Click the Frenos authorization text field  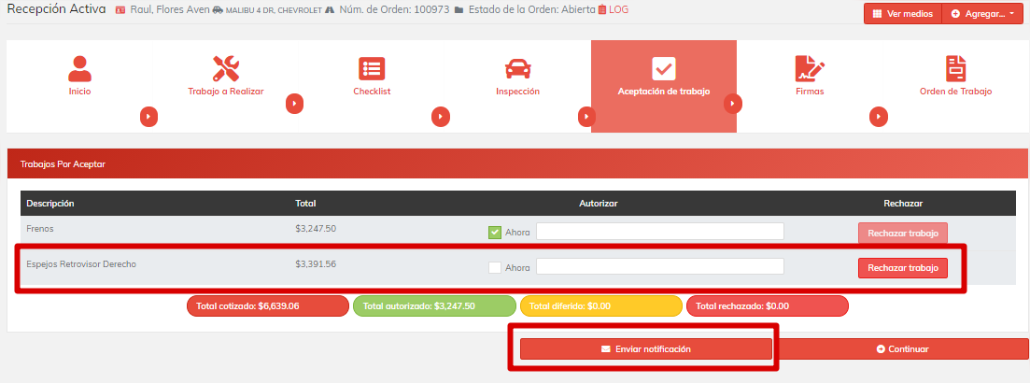pyautogui.click(x=659, y=232)
